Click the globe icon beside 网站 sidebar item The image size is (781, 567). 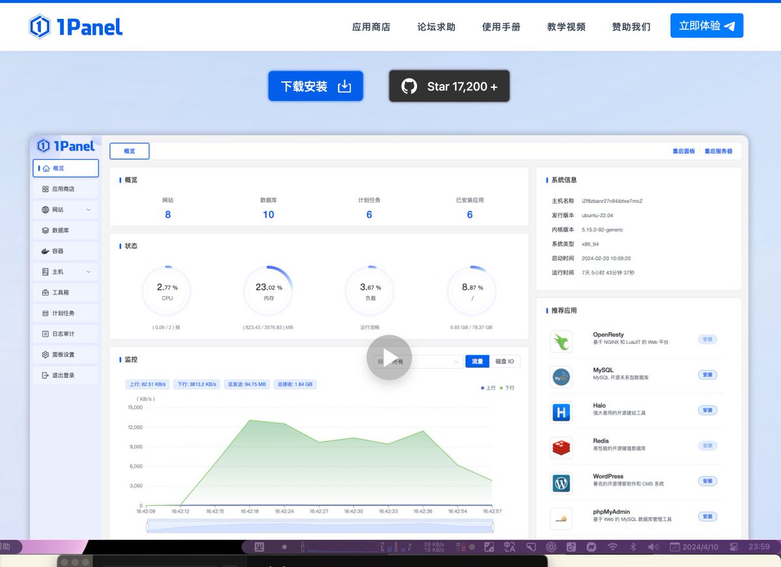click(x=46, y=209)
